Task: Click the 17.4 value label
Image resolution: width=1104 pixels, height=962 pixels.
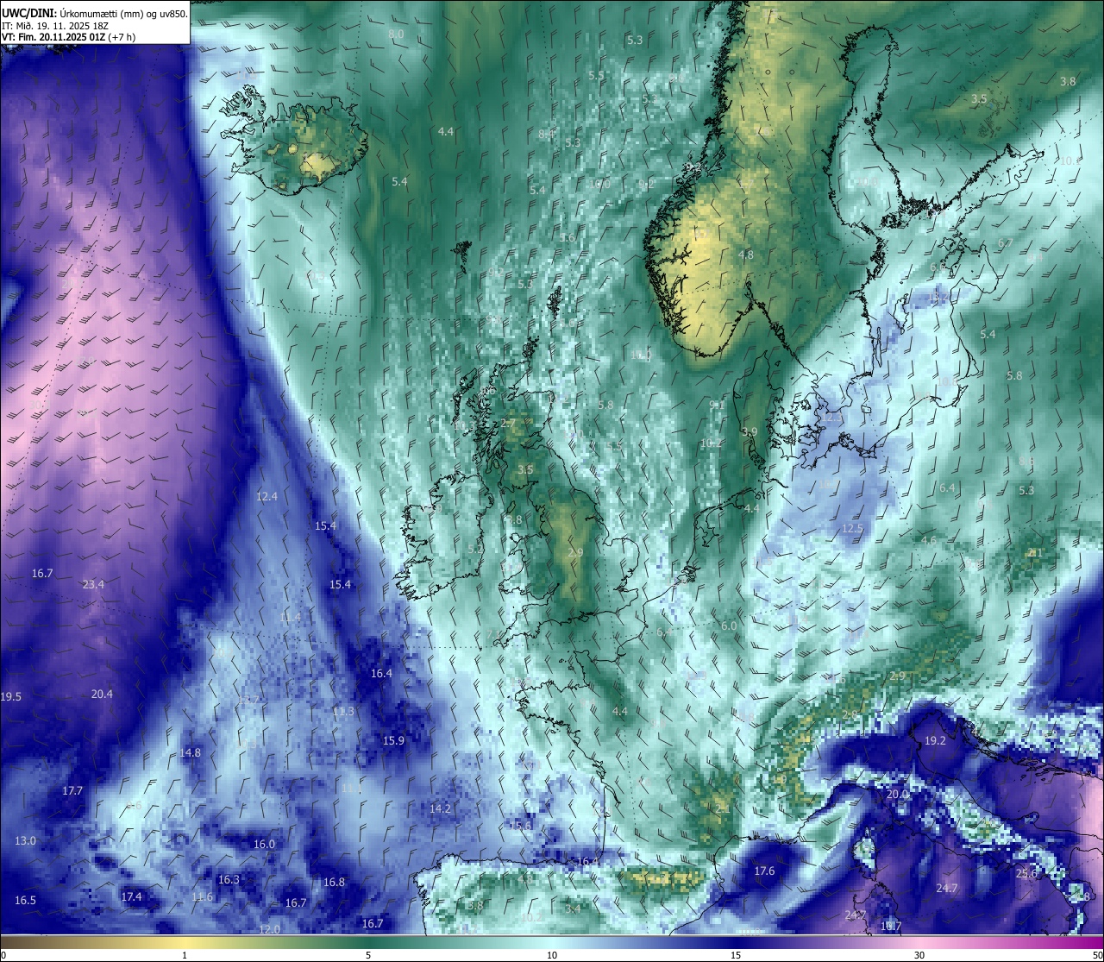Action: (131, 897)
